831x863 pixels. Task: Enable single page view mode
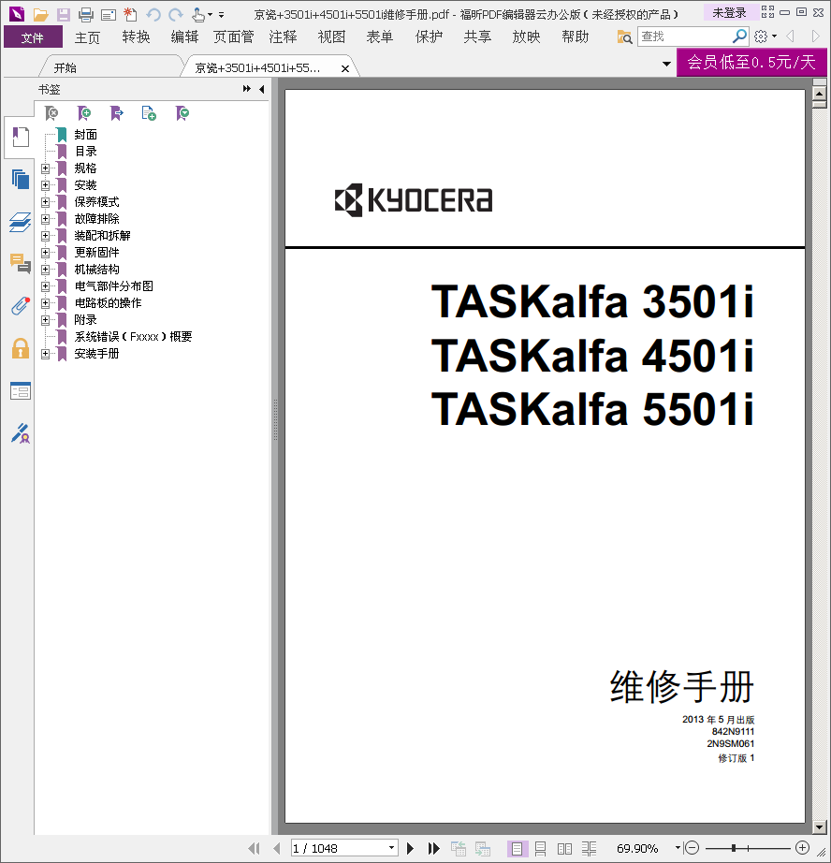tap(517, 849)
